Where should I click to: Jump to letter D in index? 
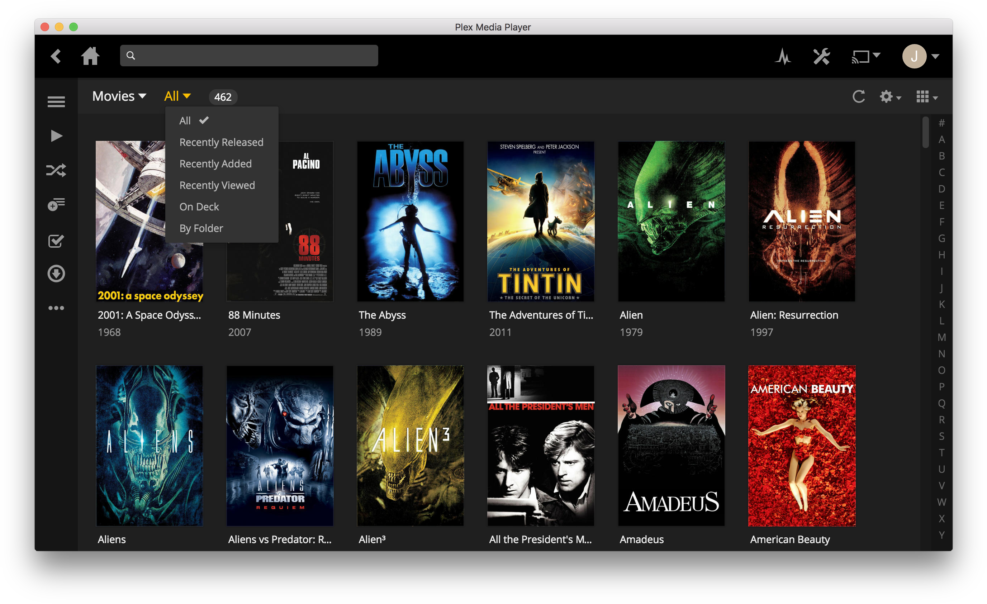point(942,189)
